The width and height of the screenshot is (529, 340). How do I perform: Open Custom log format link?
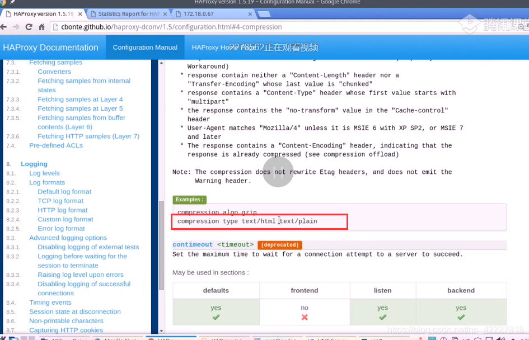click(65, 219)
